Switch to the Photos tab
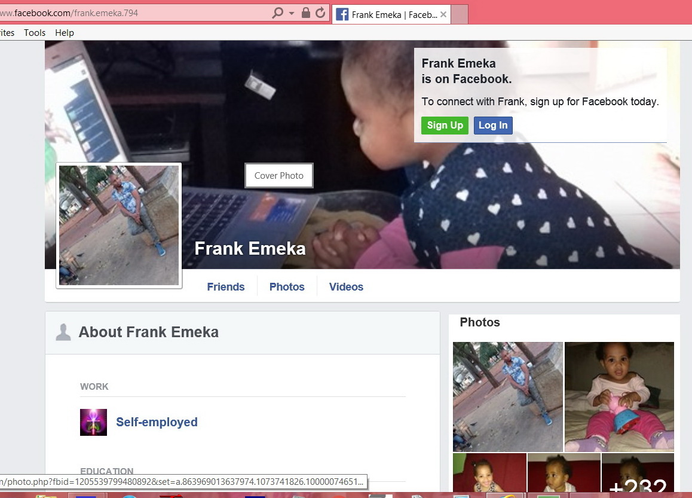The width and height of the screenshot is (692, 498). click(x=287, y=287)
